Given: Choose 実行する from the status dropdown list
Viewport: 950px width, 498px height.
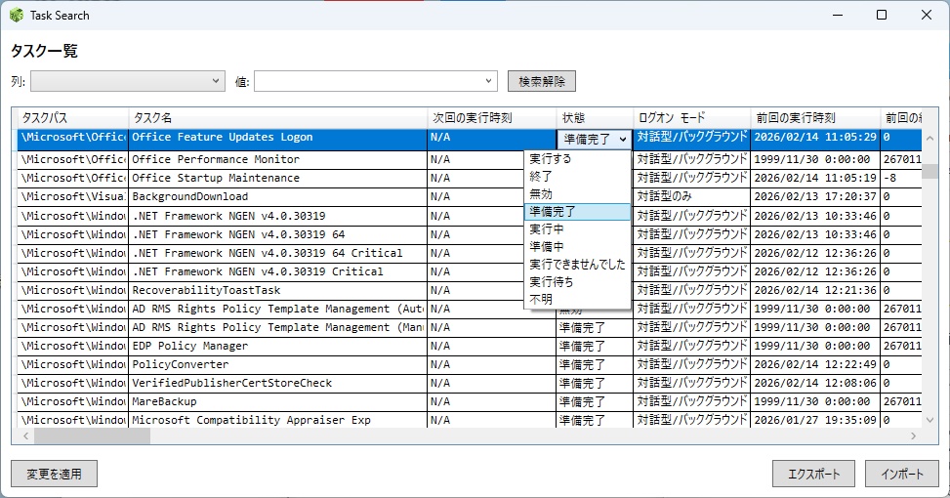Looking at the screenshot, I should [x=577, y=159].
